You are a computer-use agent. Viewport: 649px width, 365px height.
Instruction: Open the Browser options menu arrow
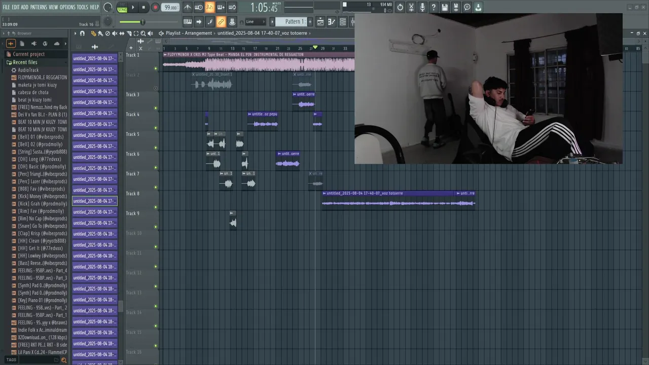coord(3,33)
